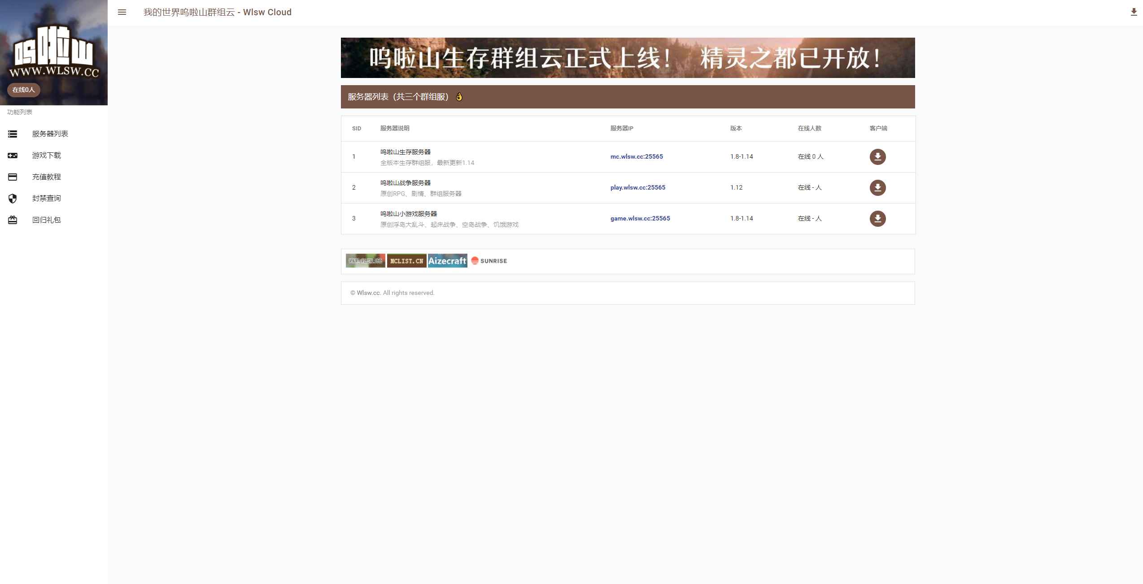Toggle the hamburger navigation menu

[x=122, y=13]
